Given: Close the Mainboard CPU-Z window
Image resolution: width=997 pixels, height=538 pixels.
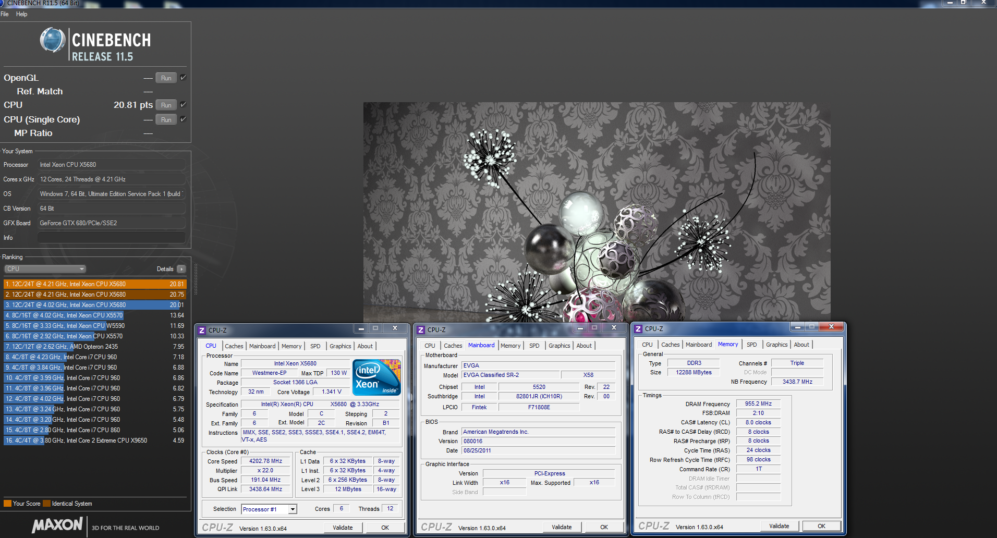Looking at the screenshot, I should (614, 328).
